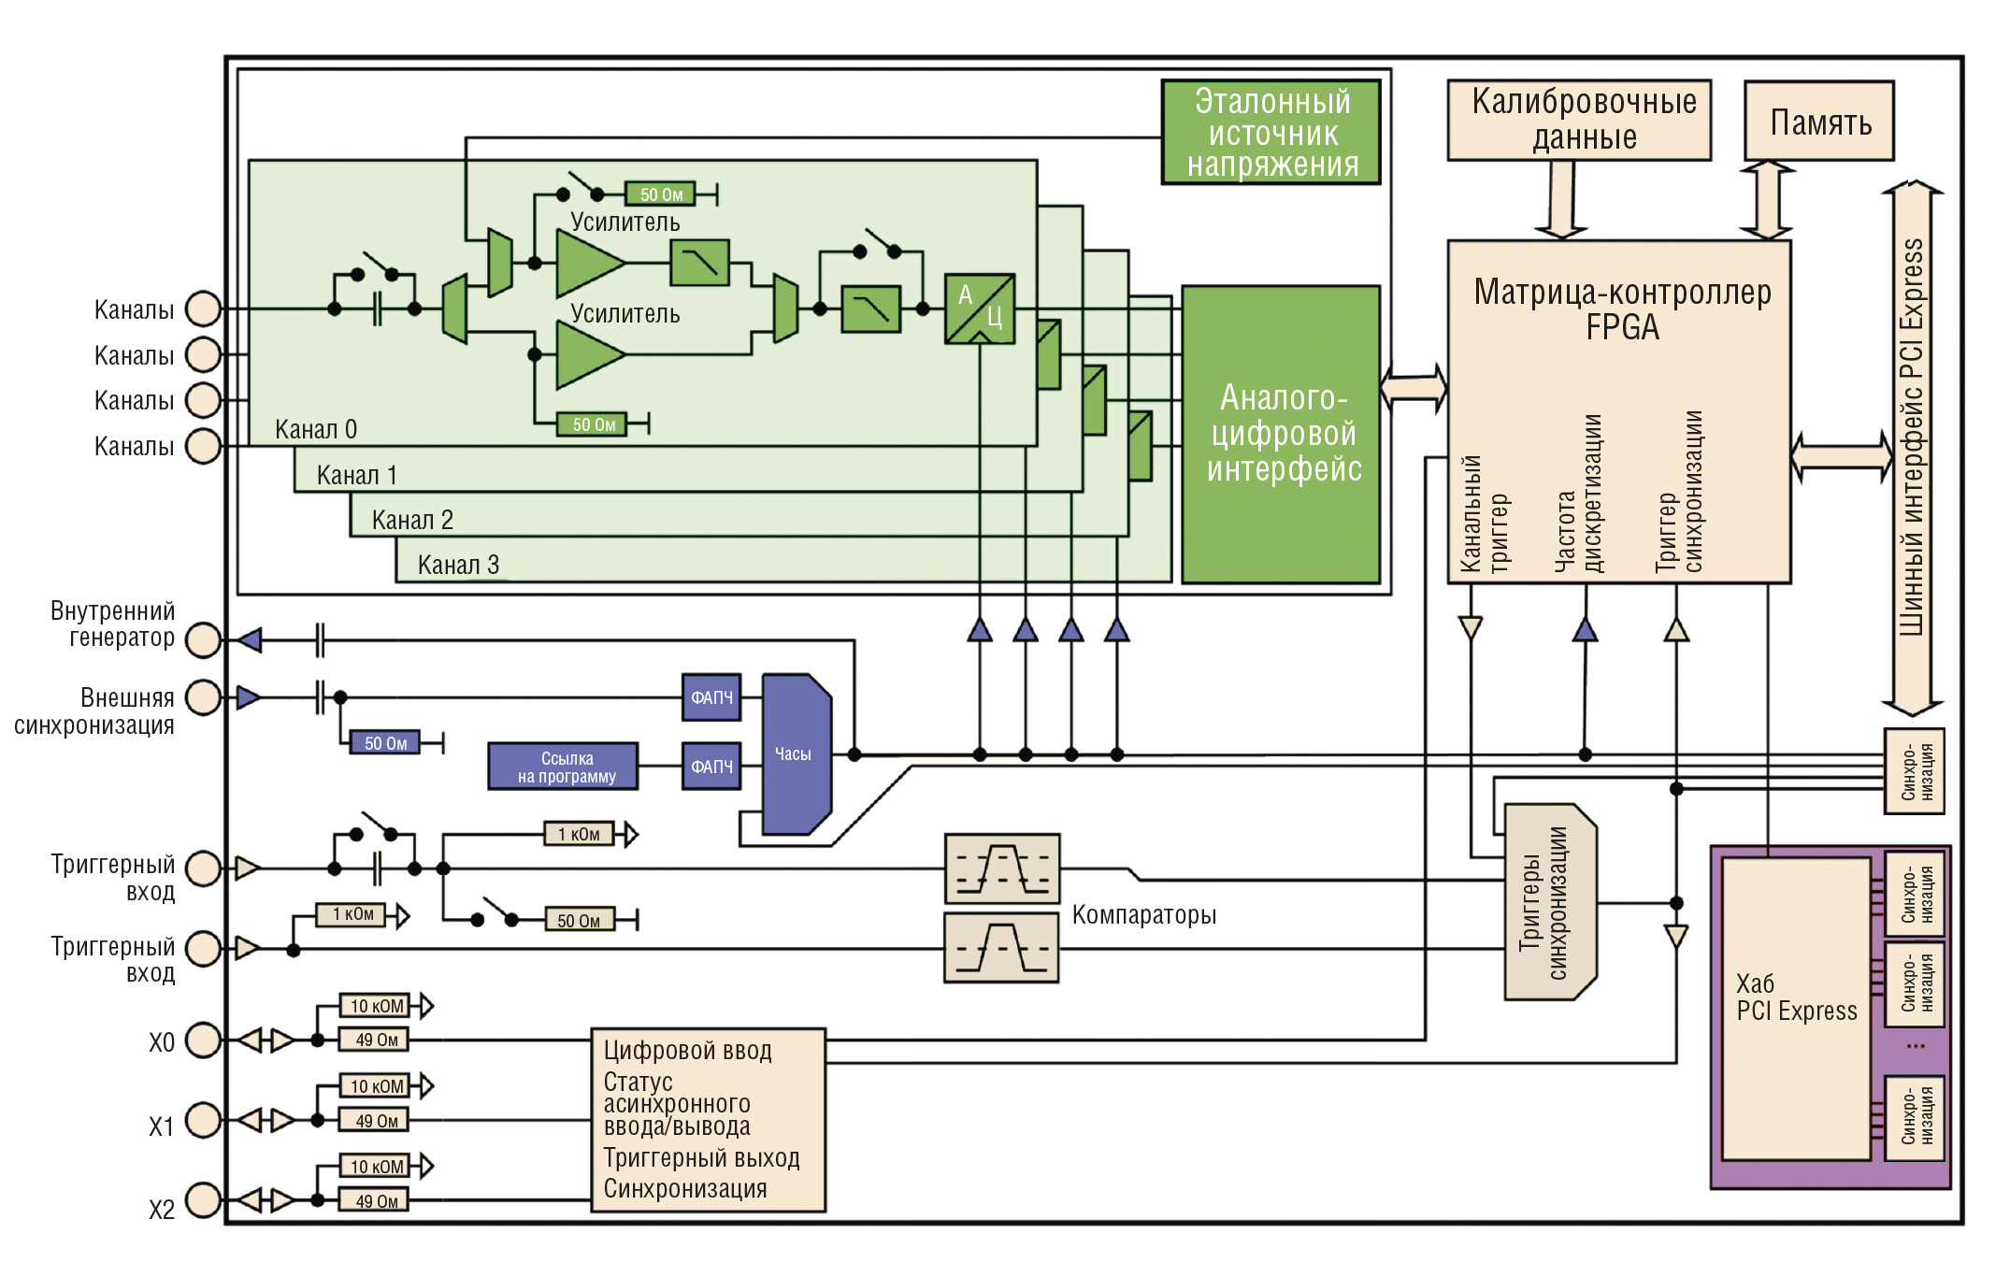Click the Цифровой ввод block
The image size is (2010, 1277).
click(708, 1119)
